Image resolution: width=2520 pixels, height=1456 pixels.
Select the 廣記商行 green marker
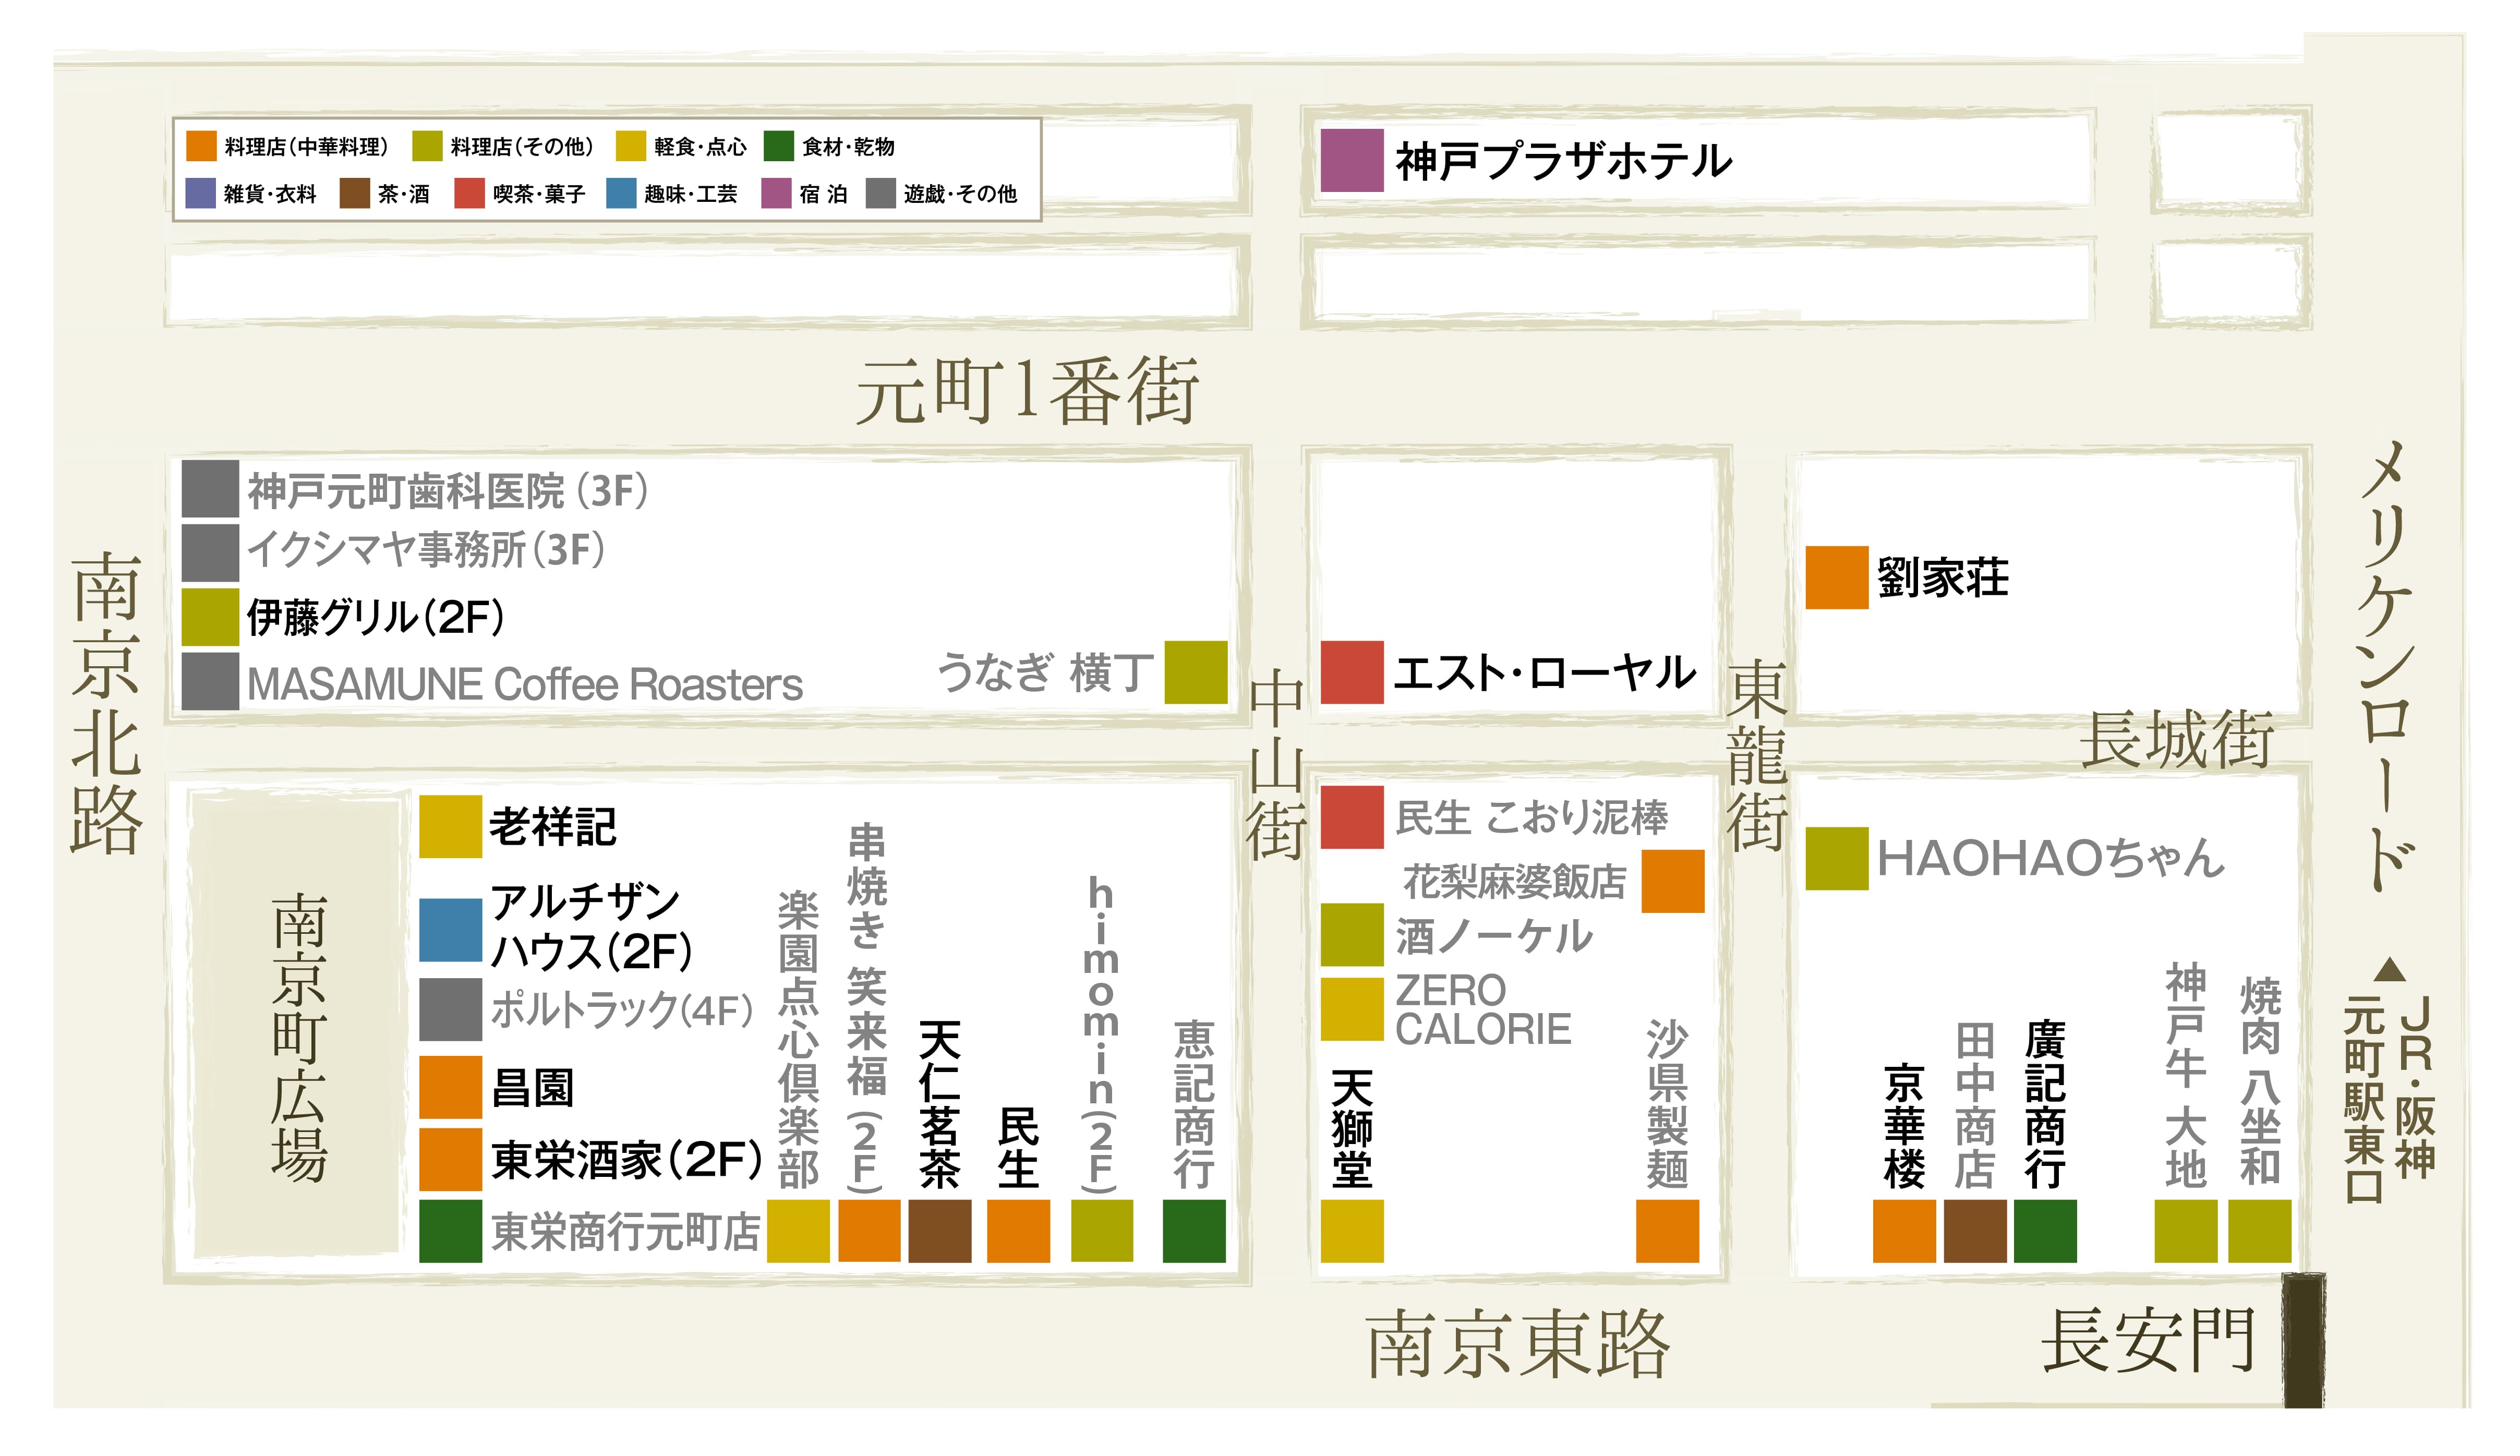click(x=2045, y=1231)
